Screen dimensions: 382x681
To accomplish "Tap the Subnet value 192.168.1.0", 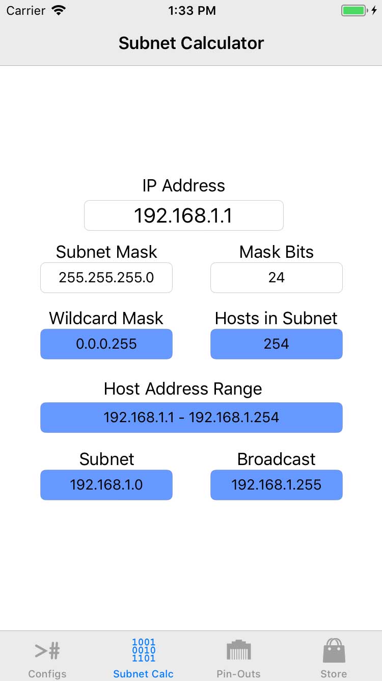I will 106,484.
